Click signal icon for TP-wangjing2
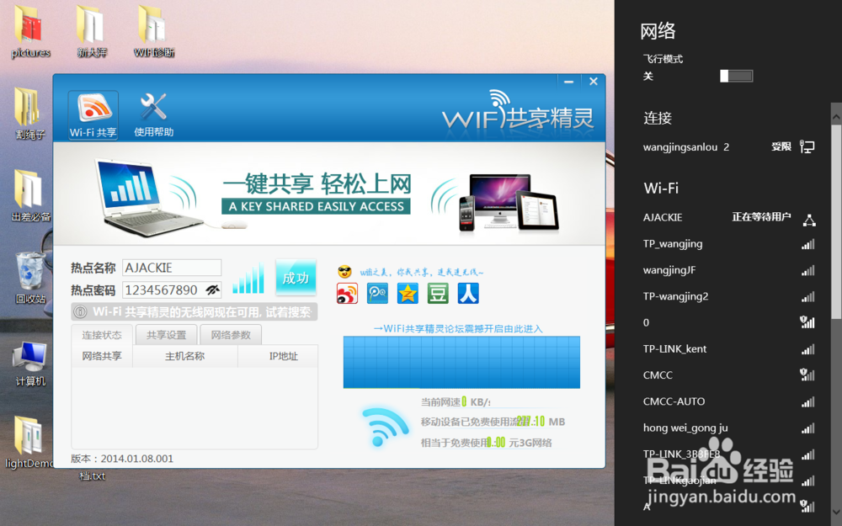842x526 pixels. click(x=808, y=297)
